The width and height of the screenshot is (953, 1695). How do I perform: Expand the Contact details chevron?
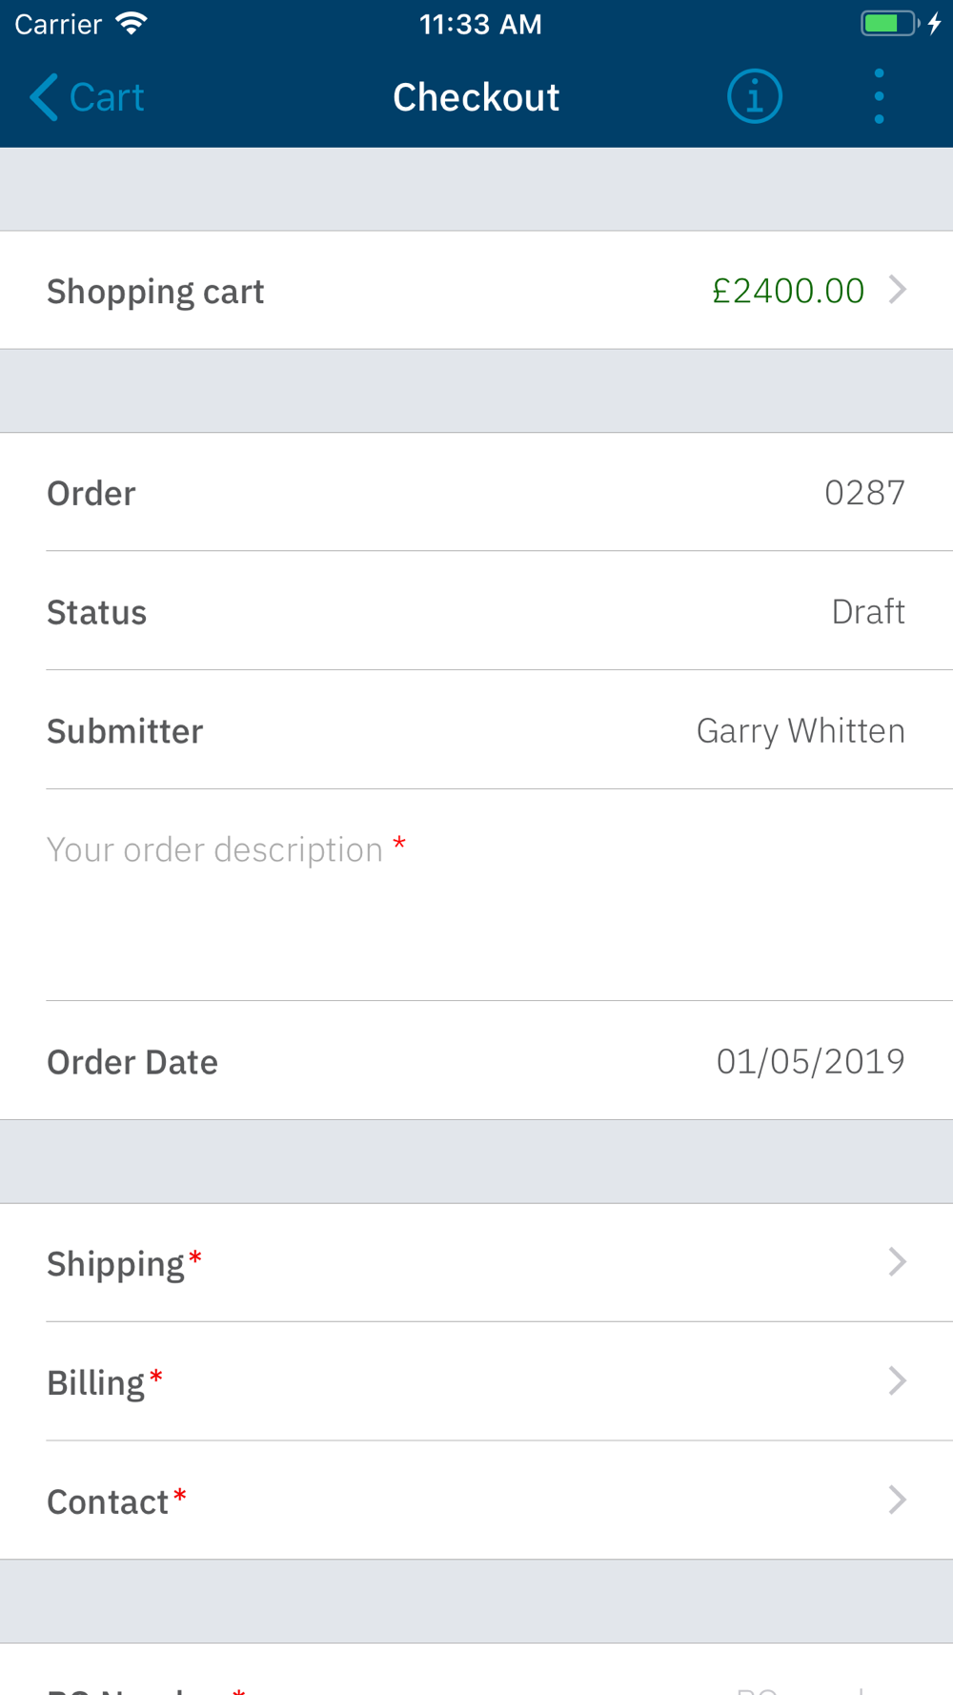pos(897,1500)
